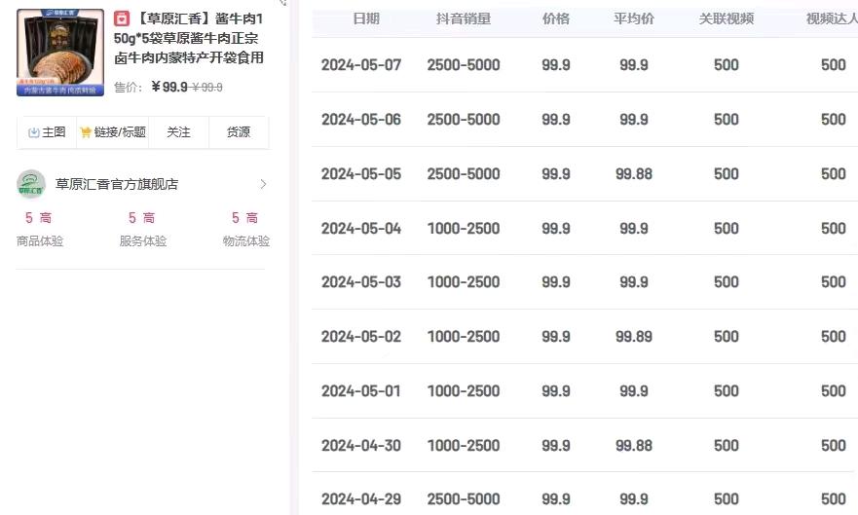Click the 物流体验 rating label
The height and width of the screenshot is (515, 858).
point(246,241)
